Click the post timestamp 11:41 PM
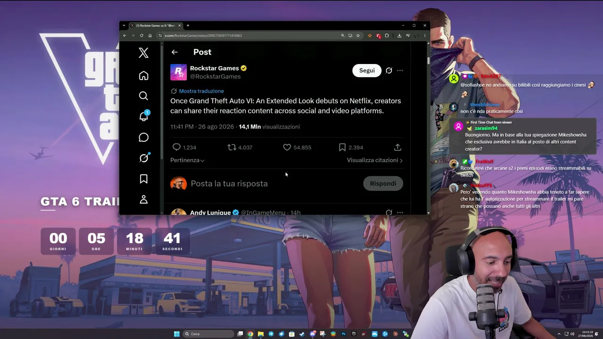 click(182, 127)
